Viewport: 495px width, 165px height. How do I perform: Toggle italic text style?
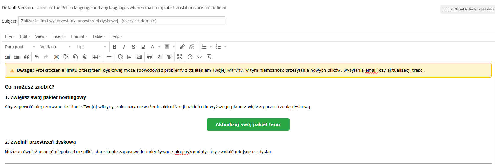coord(124,47)
